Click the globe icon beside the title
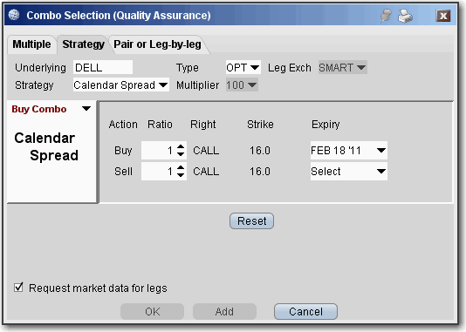 pos(14,15)
